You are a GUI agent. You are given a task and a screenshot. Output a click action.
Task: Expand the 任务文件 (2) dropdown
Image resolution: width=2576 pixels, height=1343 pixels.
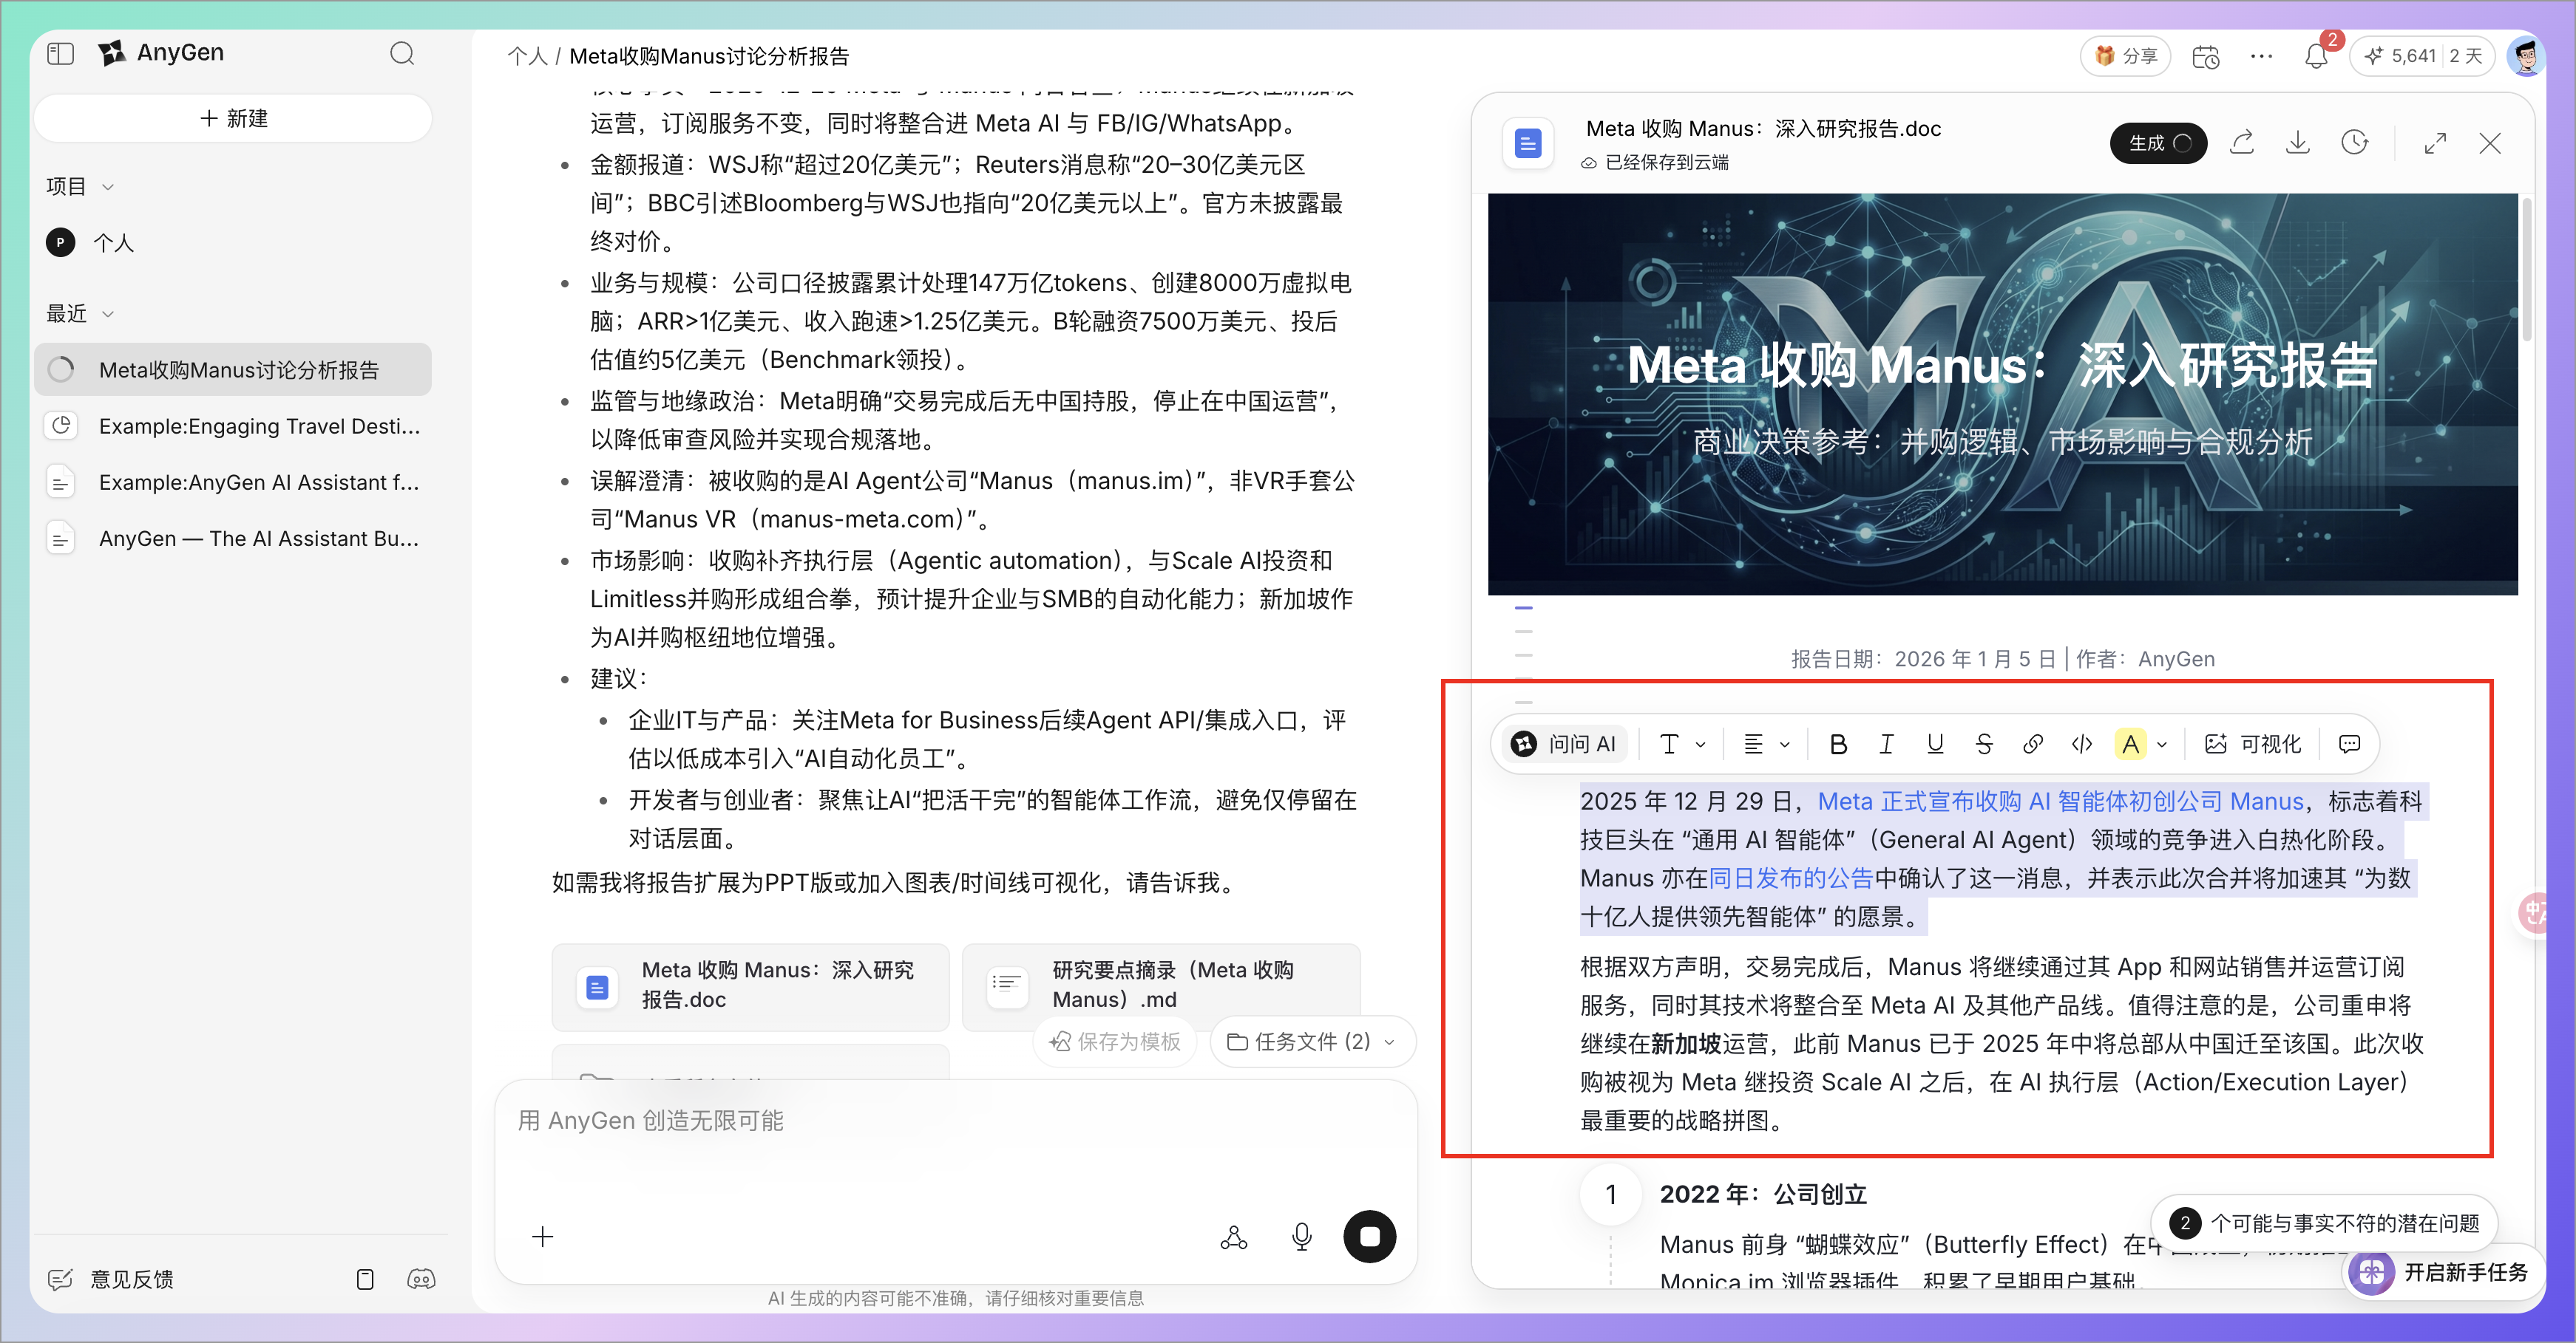[1311, 1041]
